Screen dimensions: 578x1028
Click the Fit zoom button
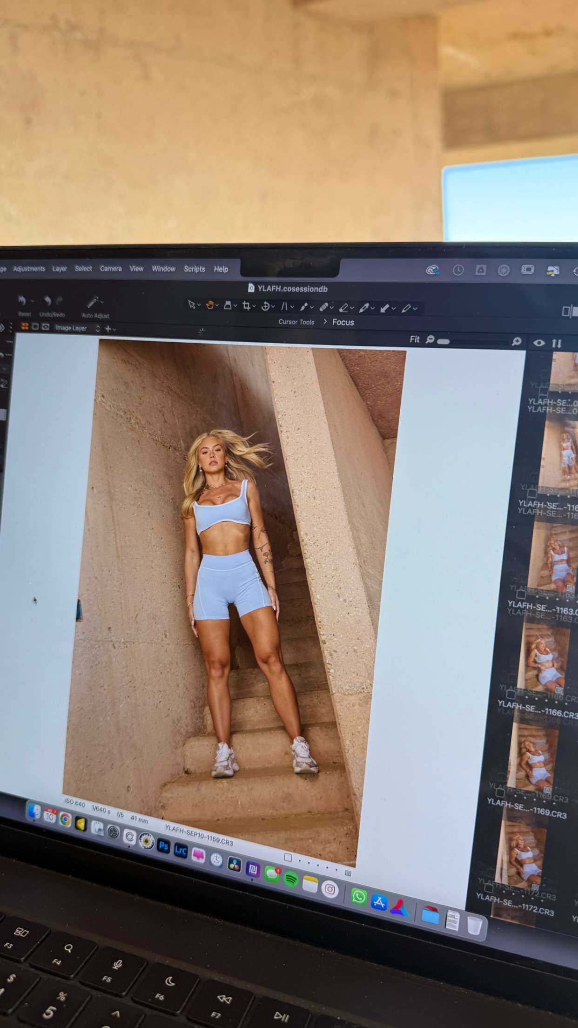click(x=414, y=339)
